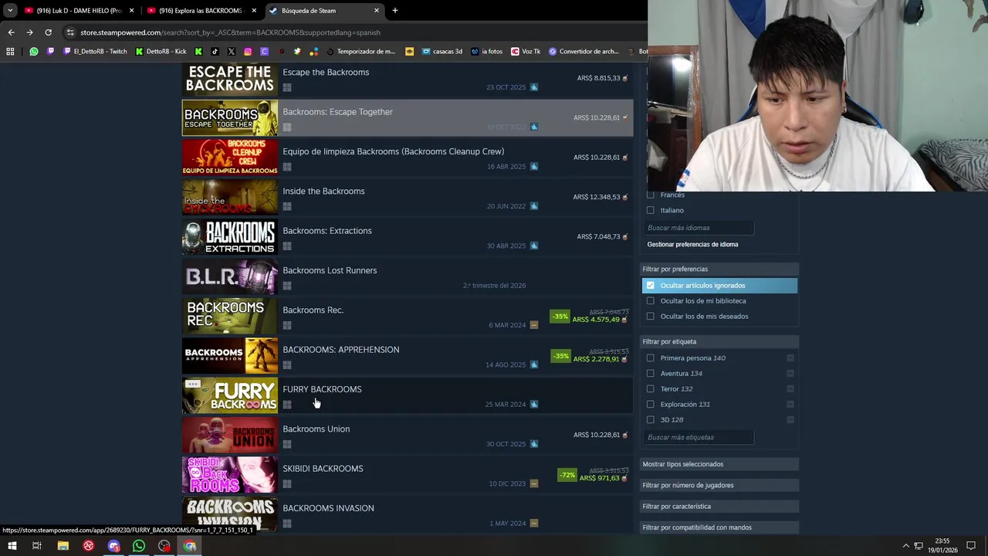Open the Backrooms: Escape Together result
Viewport: 988px width, 556px height.
coord(408,118)
